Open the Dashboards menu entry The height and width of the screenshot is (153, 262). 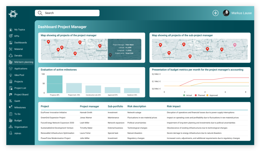pyautogui.click(x=20, y=43)
